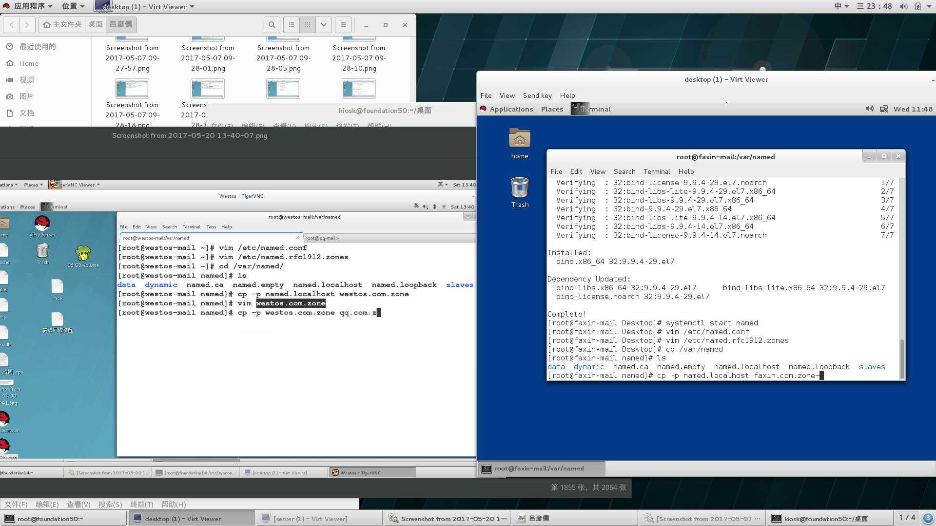Go forward in the file manager
This screenshot has height=526, width=936.
click(27, 24)
